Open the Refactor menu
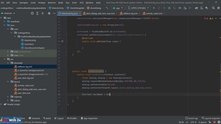 (x=52, y=3)
